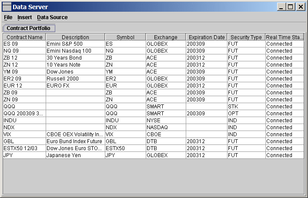Click the IND security type in VIX row
This screenshot has width=308, height=198.
(x=246, y=134)
